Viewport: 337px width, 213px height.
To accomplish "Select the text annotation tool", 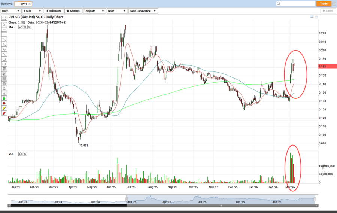I will coord(4,93).
